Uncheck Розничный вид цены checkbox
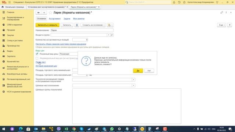Screen dimensions: 235x132 tap(37, 54)
